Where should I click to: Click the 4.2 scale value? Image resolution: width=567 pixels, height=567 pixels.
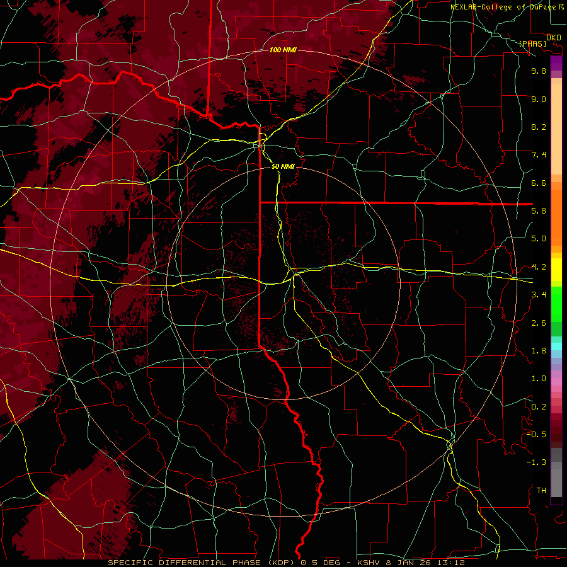click(x=539, y=267)
